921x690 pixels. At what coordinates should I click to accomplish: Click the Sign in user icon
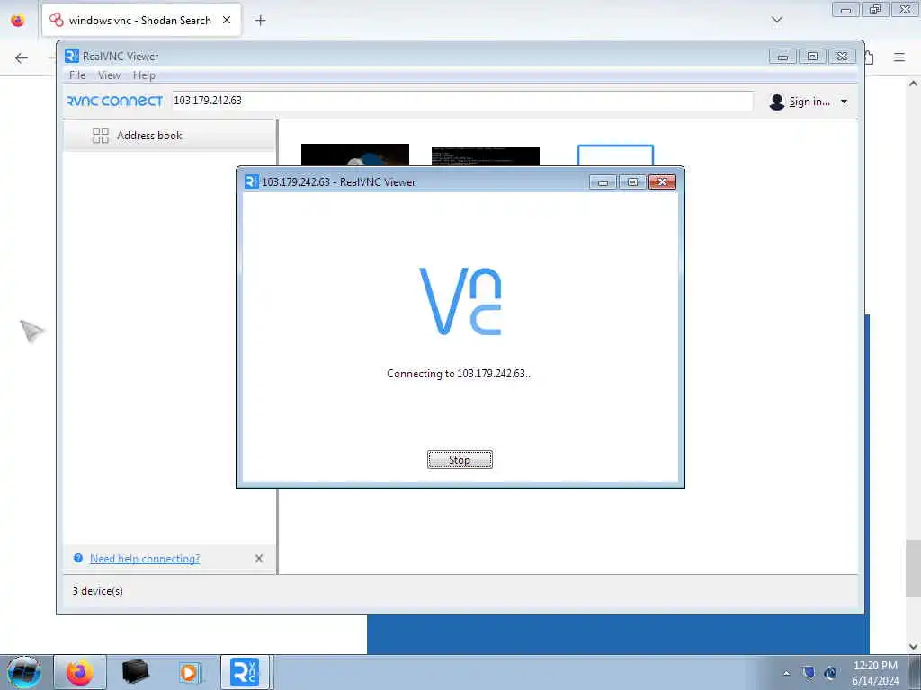click(x=776, y=102)
